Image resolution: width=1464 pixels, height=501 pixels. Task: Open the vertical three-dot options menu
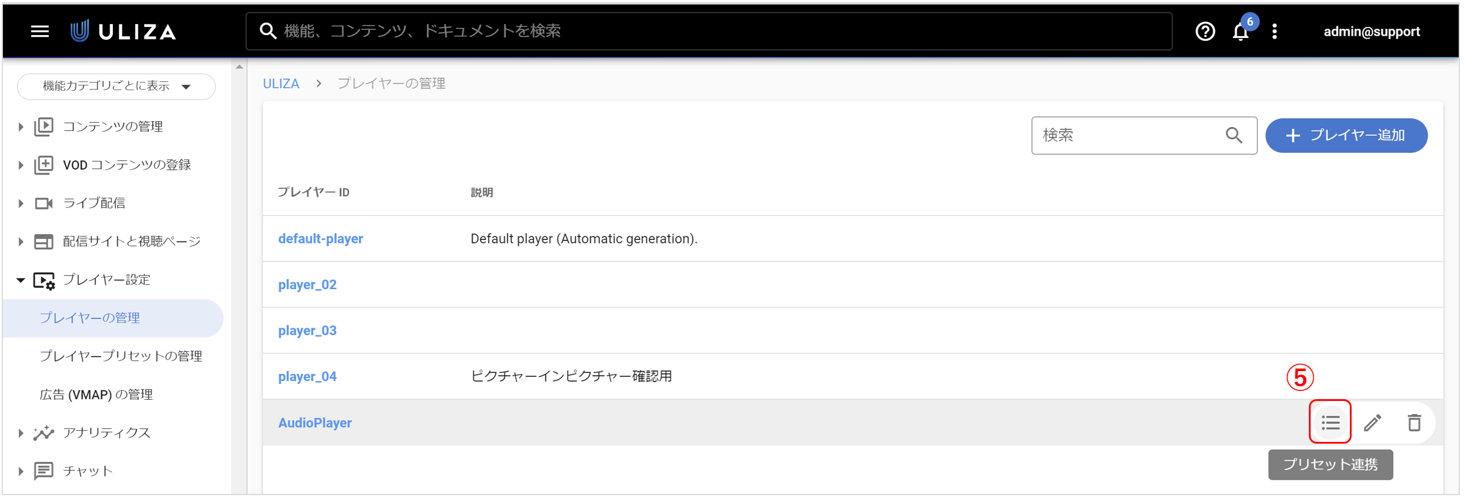[x=1274, y=32]
